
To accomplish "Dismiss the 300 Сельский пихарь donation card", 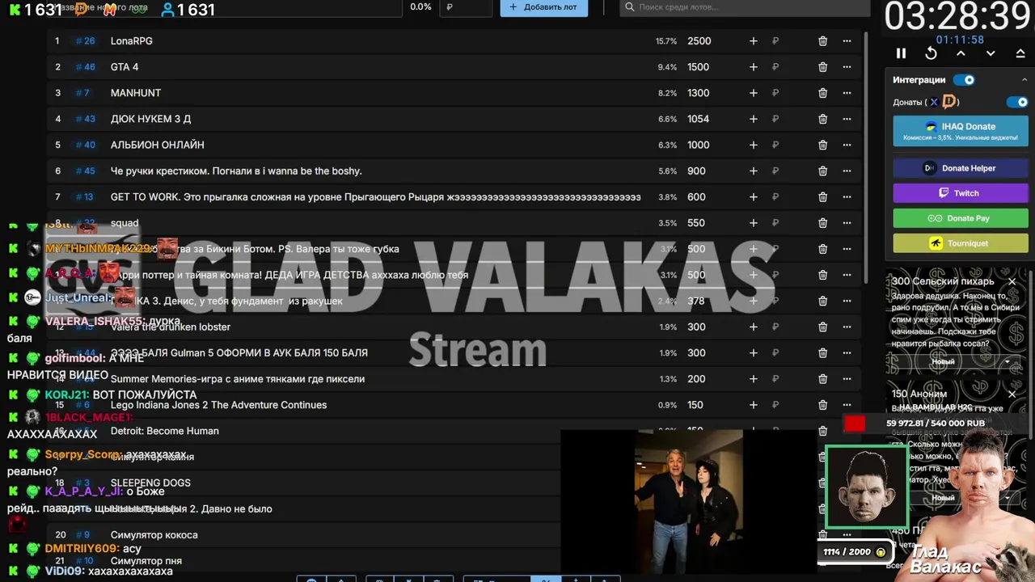I will tap(1012, 281).
